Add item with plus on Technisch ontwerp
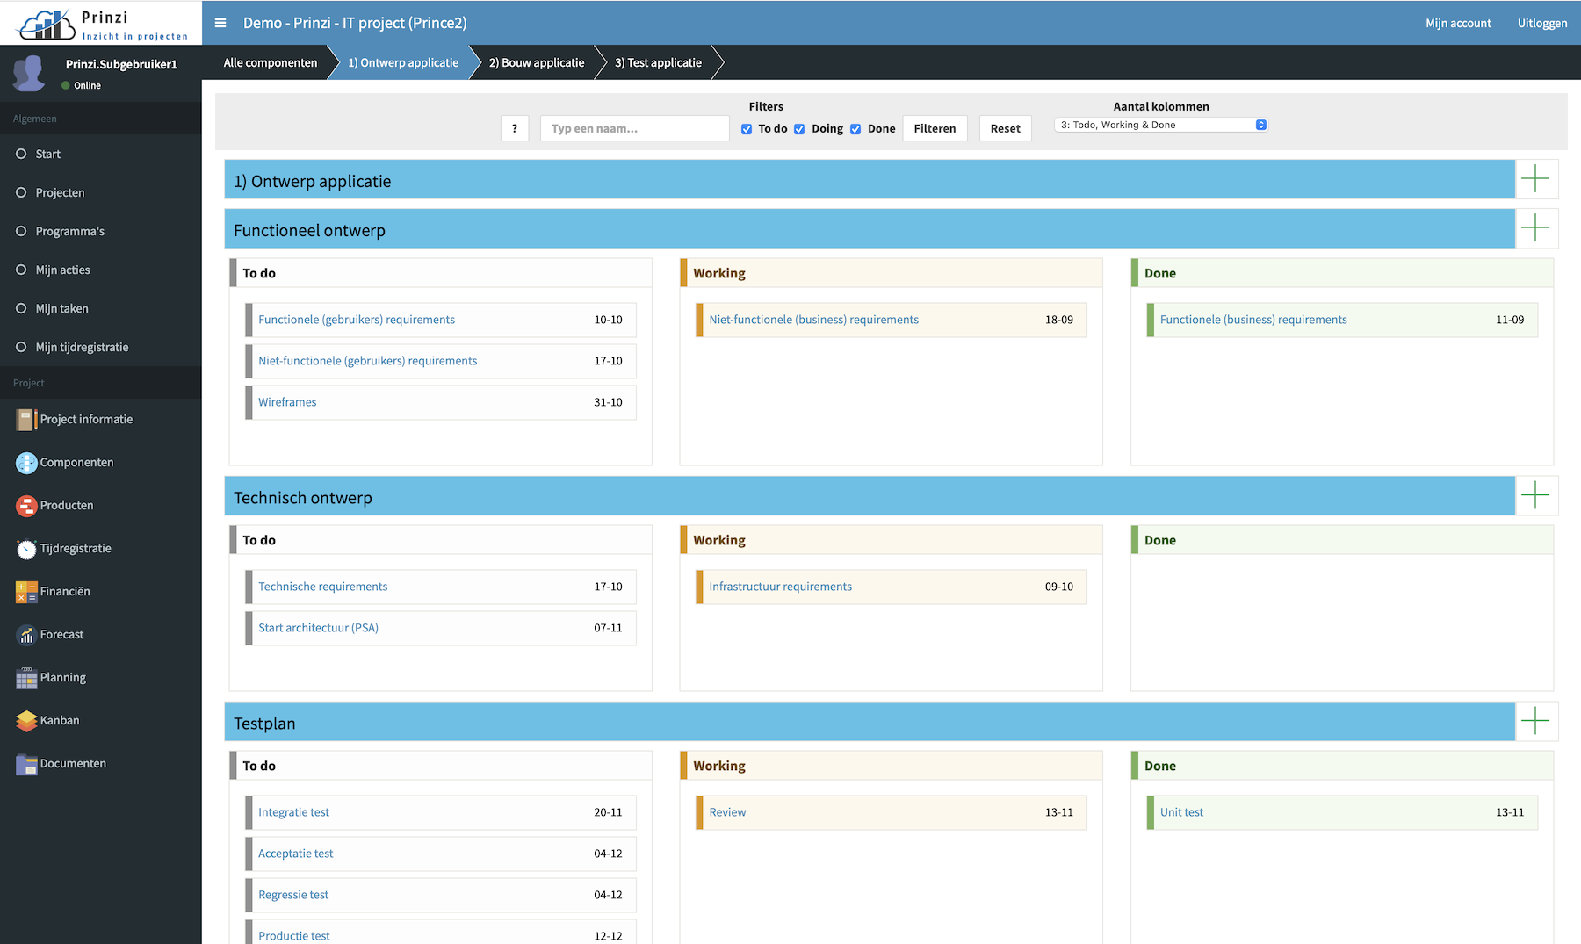The width and height of the screenshot is (1581, 944). [x=1535, y=495]
